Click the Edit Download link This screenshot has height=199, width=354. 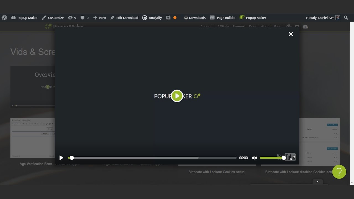click(124, 18)
